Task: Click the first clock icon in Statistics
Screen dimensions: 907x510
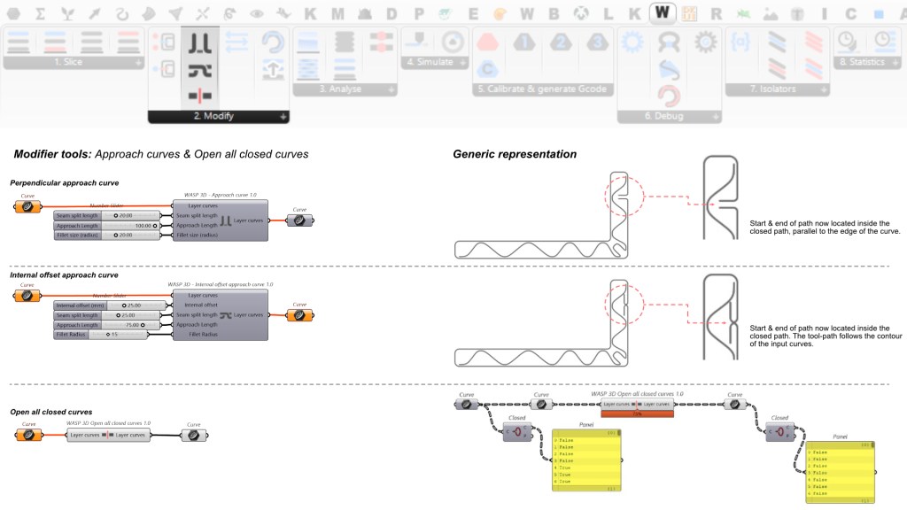Action: 847,40
